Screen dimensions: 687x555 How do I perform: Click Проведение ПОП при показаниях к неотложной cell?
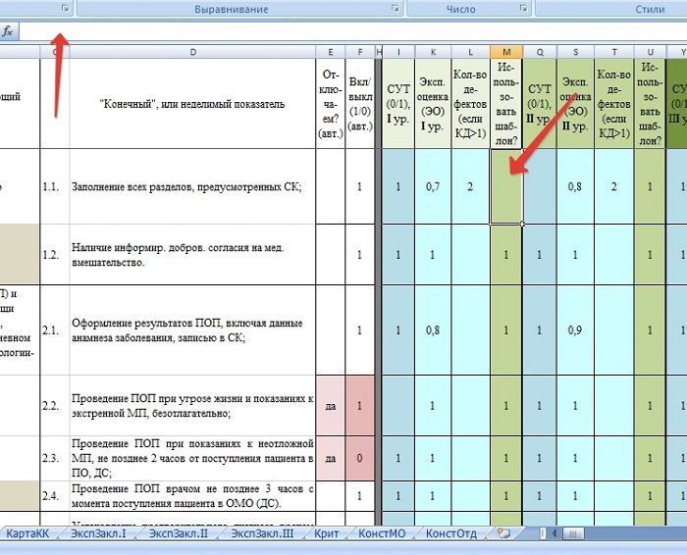coord(192,458)
